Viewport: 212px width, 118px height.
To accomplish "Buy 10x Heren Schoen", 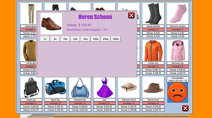I will pos(65,39).
